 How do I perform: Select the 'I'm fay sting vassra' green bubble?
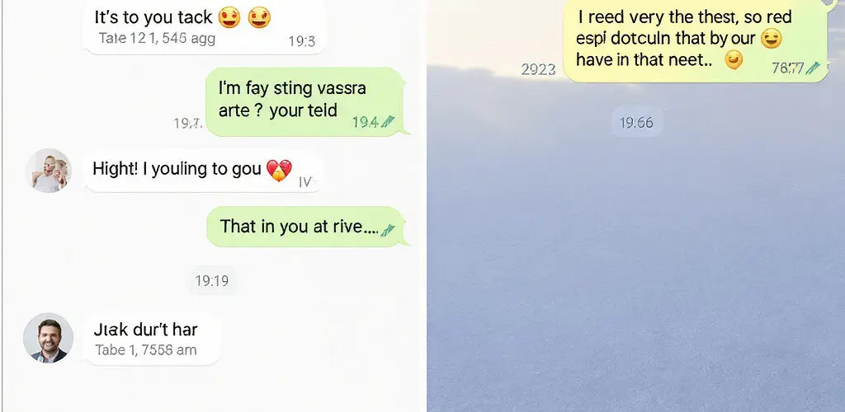(x=307, y=101)
